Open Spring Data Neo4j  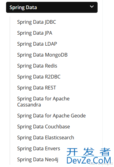[38, 160]
